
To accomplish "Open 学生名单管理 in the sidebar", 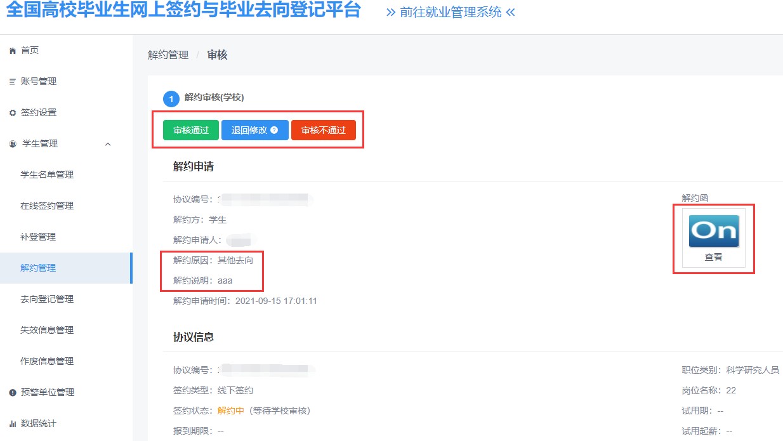I will point(47,175).
